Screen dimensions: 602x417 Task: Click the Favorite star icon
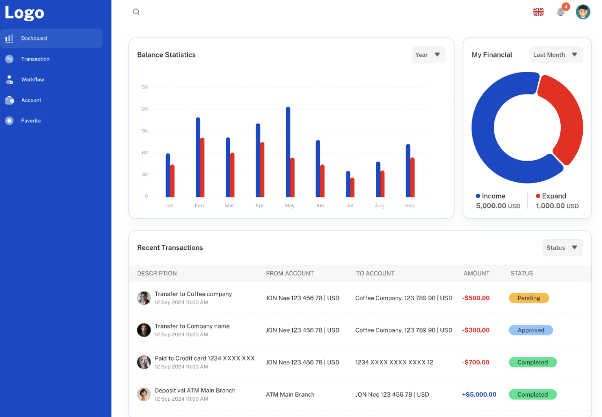(x=9, y=121)
